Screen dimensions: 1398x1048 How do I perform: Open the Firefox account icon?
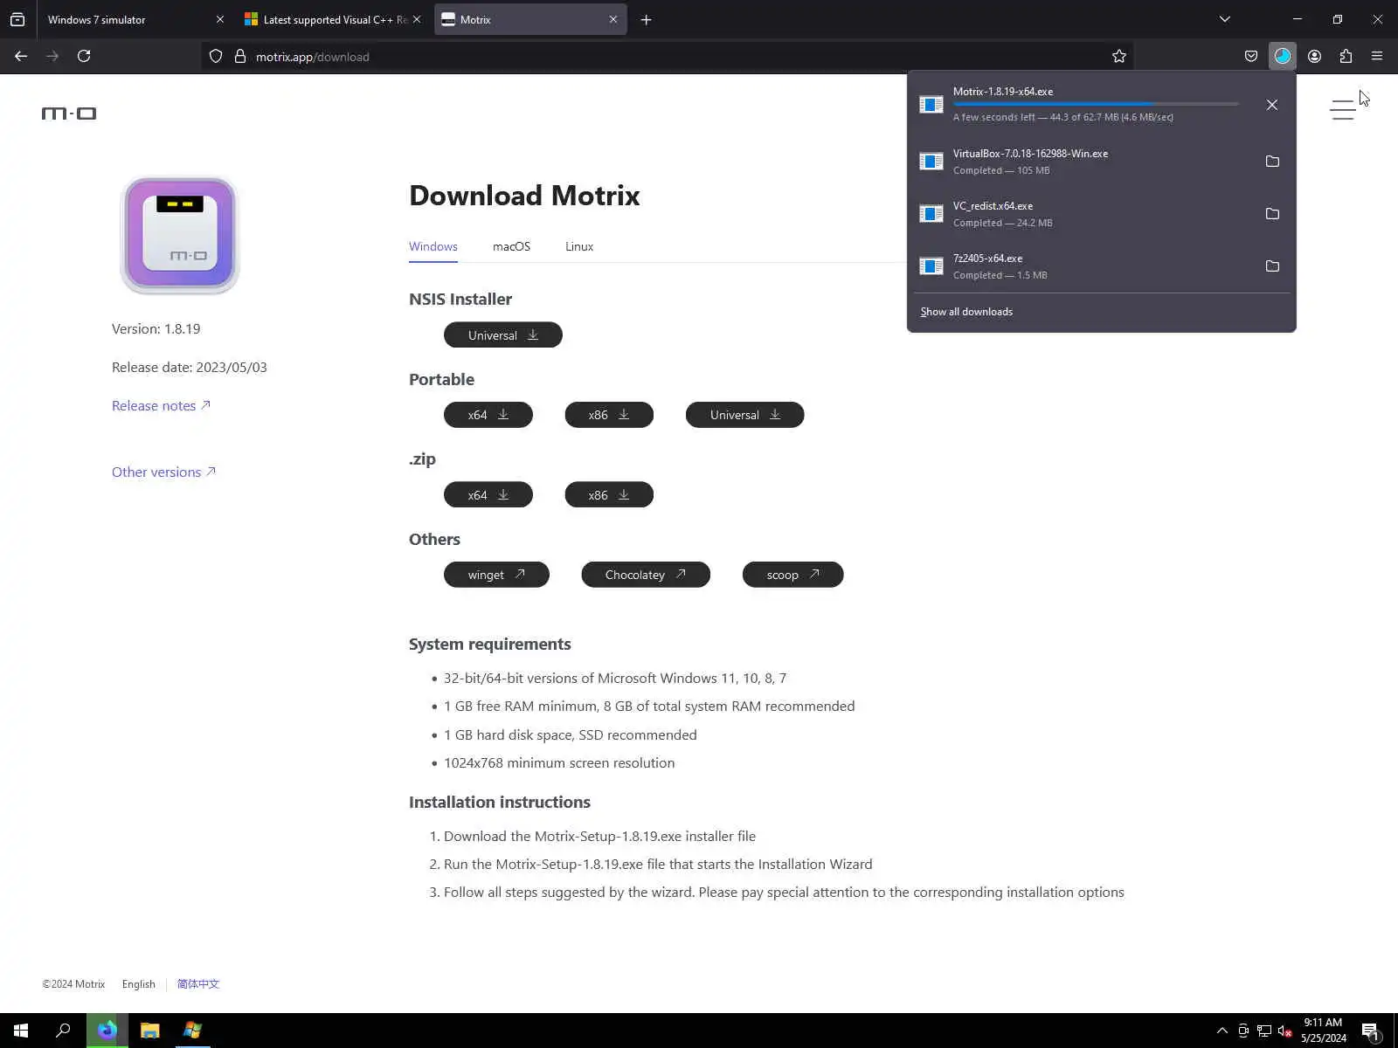[x=1314, y=56]
